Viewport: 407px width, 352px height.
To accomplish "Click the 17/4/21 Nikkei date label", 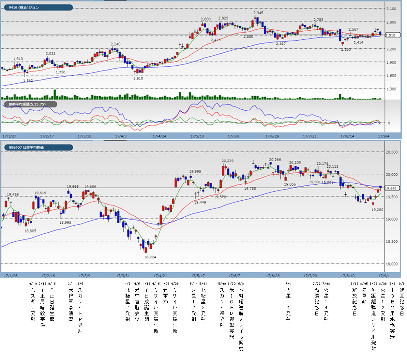I will pyautogui.click(x=160, y=276).
